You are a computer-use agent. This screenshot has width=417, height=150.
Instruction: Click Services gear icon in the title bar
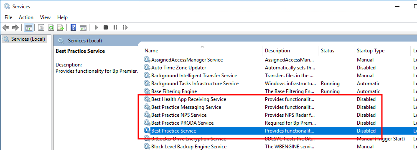(x=7, y=6)
